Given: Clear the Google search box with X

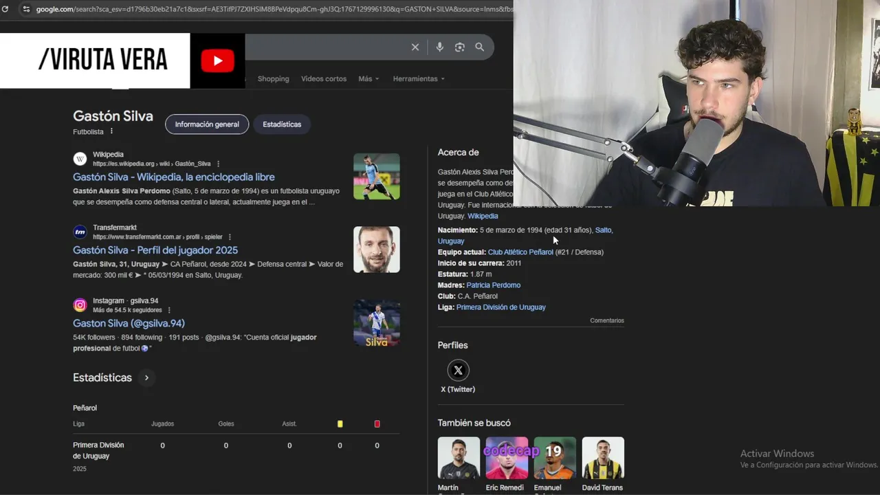Looking at the screenshot, I should (x=415, y=47).
